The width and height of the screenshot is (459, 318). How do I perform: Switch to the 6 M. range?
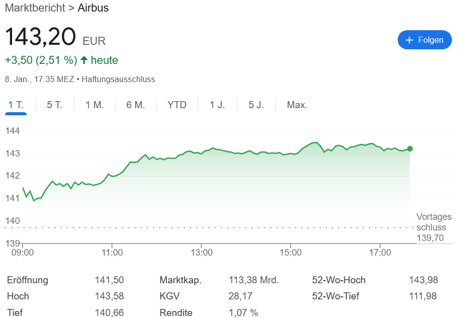click(x=136, y=105)
